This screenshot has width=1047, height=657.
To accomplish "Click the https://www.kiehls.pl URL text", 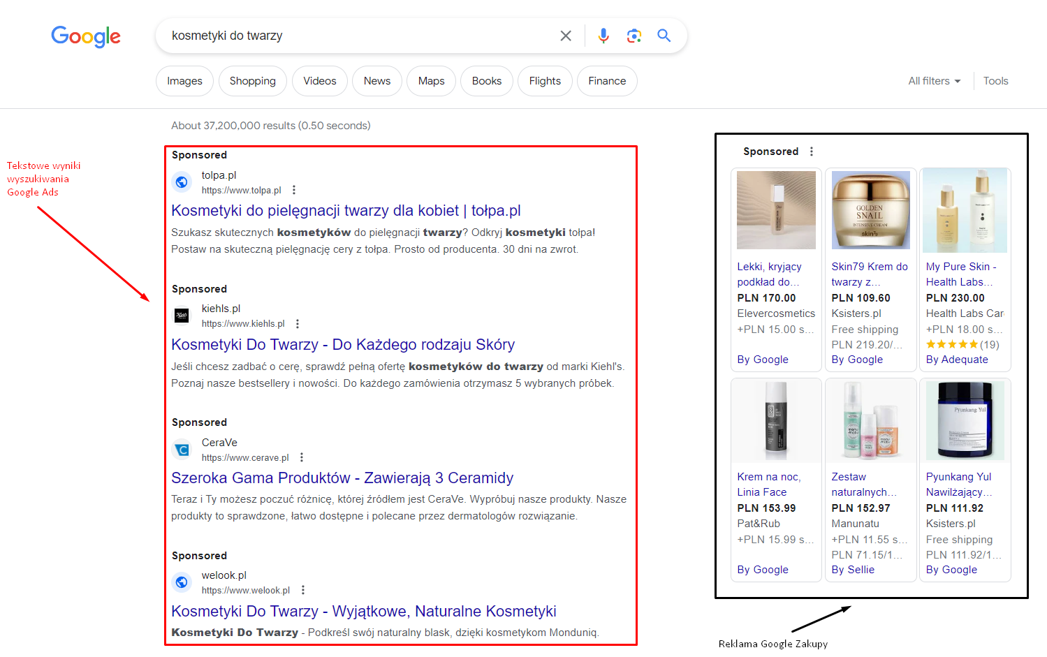I will tap(243, 324).
